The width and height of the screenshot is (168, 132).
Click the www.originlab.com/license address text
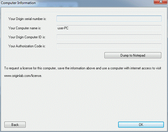[23, 76]
